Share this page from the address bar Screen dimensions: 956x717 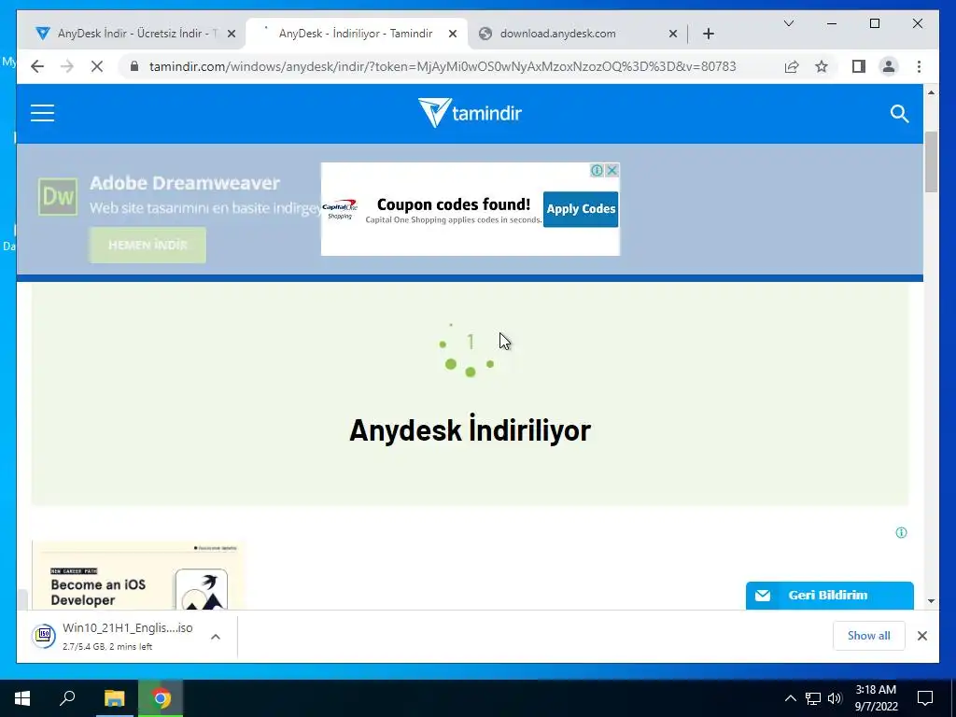(x=792, y=66)
